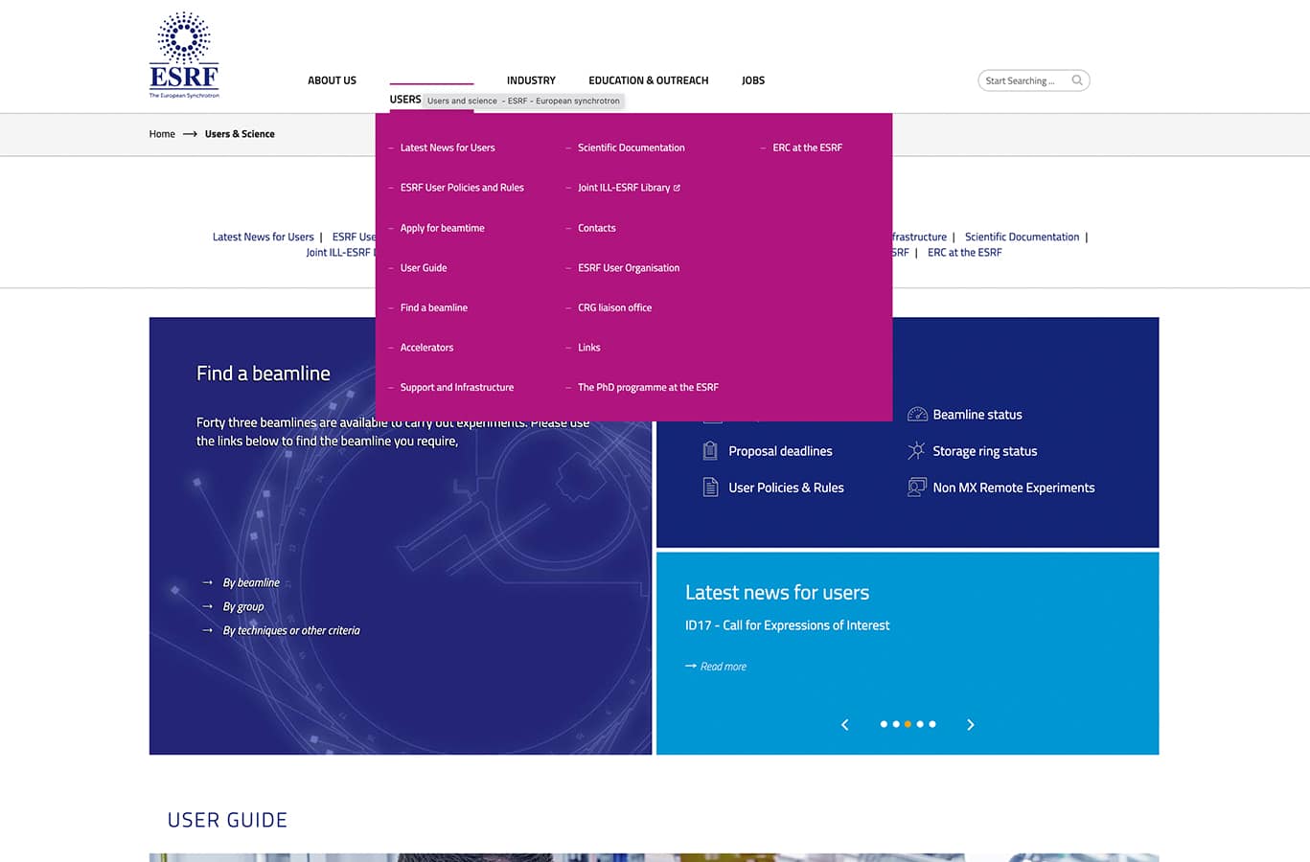Click the Proposal deadlines clipboard icon

(710, 451)
